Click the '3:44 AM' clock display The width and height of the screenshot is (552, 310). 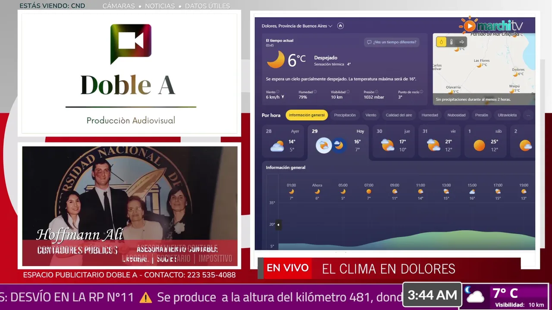pos(432,295)
